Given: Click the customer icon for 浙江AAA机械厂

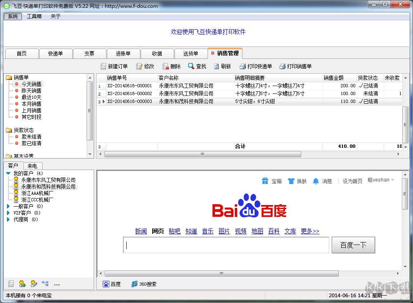Looking at the screenshot, I should tap(16, 193).
